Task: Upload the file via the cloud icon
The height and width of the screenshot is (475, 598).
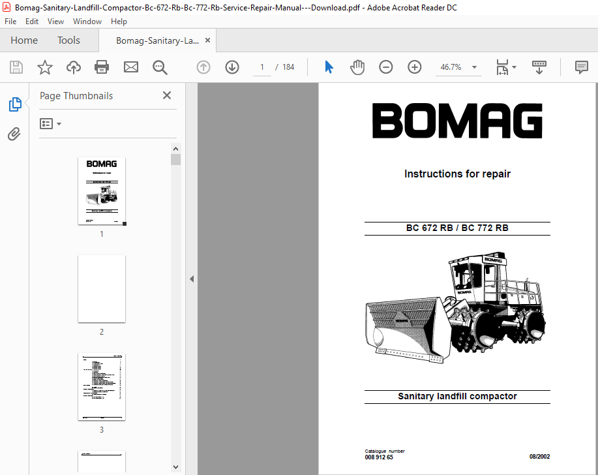Action: click(x=74, y=67)
